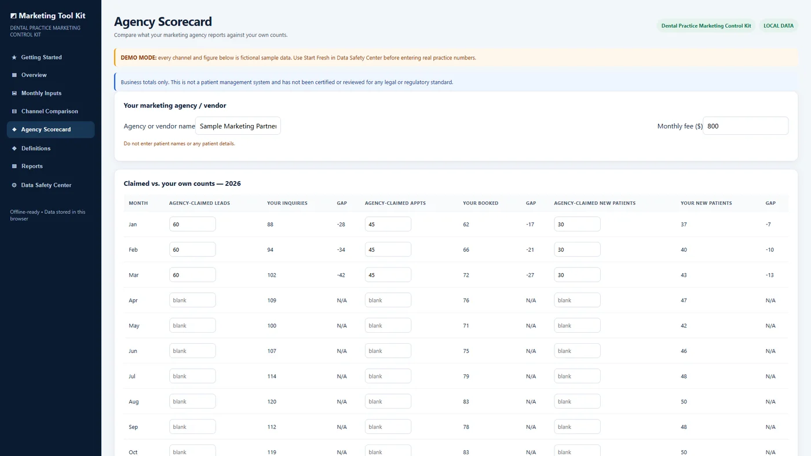This screenshot has width=811, height=456.
Task: Click the blank May agency-claimed appts field
Action: point(388,326)
